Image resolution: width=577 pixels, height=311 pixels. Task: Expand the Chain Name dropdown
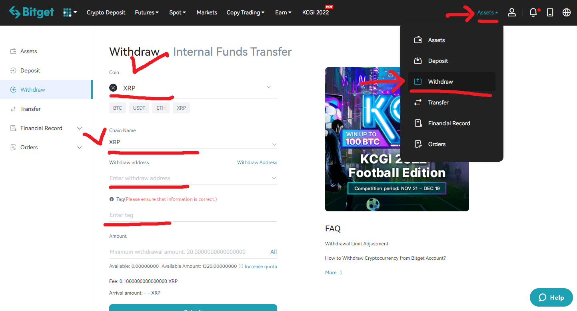(x=274, y=144)
